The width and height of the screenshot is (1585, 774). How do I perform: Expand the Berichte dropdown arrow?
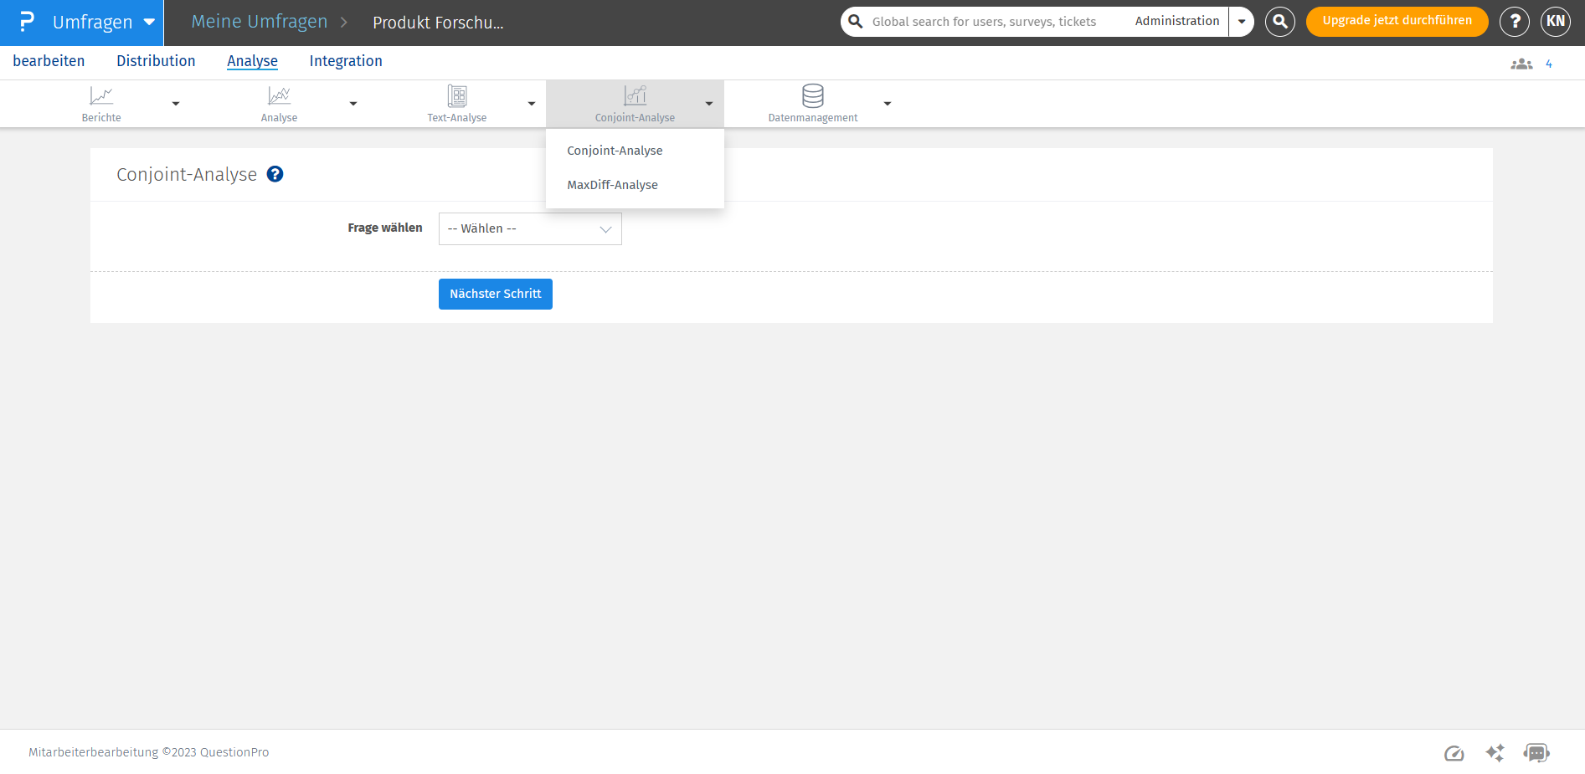pyautogui.click(x=176, y=104)
